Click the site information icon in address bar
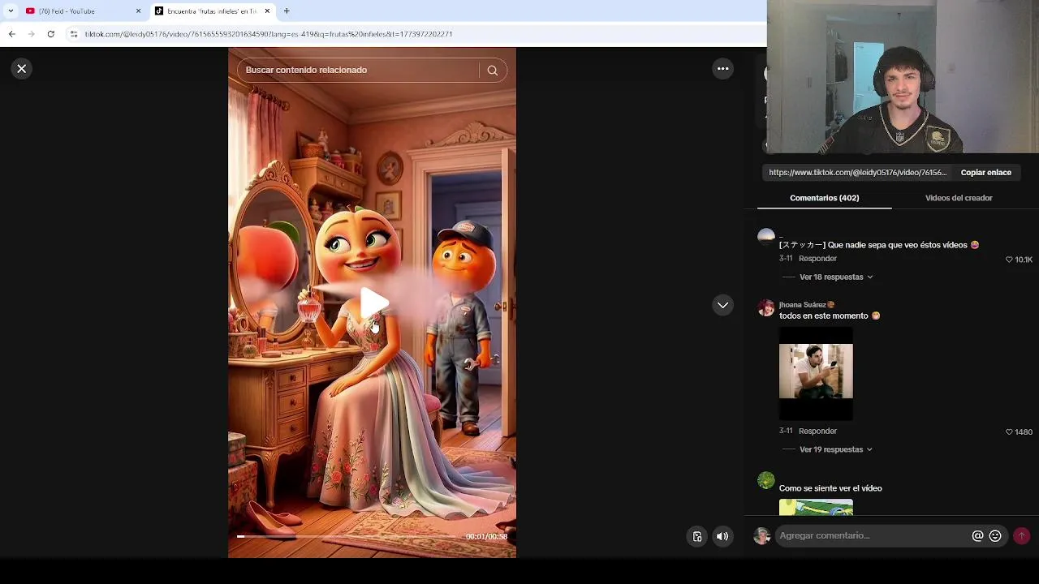 (x=74, y=34)
